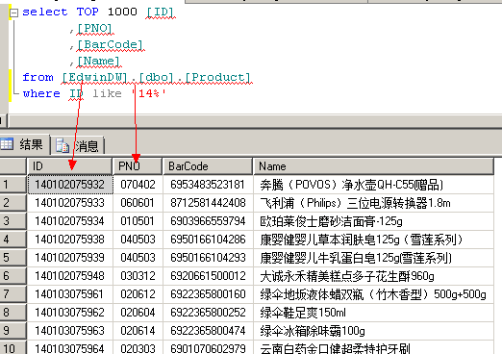Click the '14%' string literal in query
Viewport: 502px width, 354px height.
pyautogui.click(x=149, y=93)
